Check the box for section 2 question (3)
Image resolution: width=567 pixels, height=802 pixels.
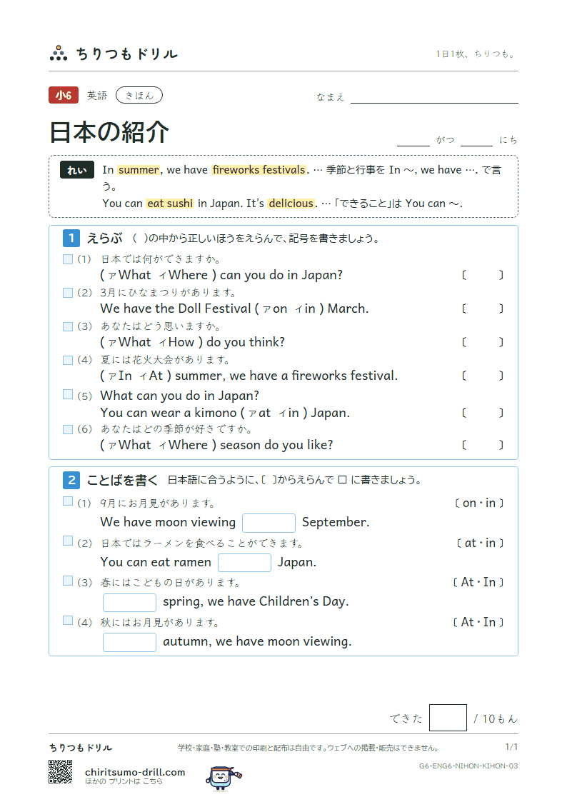68,581
